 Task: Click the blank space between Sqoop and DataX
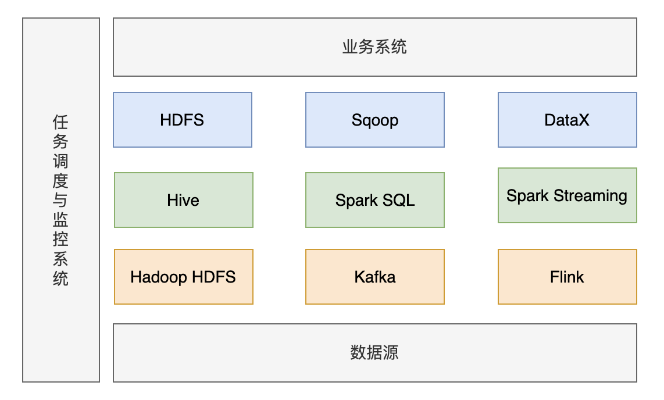pyautogui.click(x=471, y=120)
